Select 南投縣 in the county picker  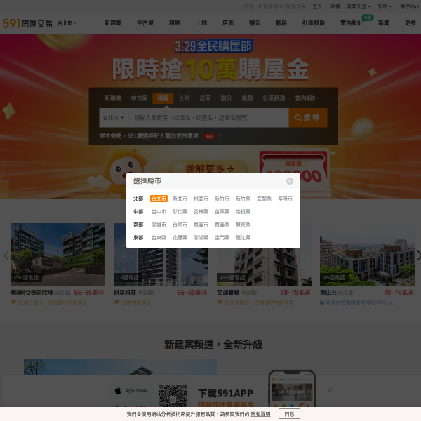(x=243, y=212)
